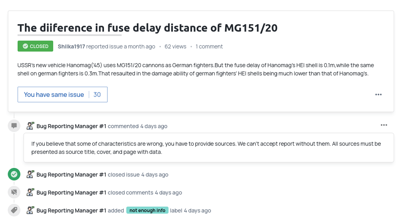Click the comment bubble timeline icon
400x223 pixels.
pos(14,125)
